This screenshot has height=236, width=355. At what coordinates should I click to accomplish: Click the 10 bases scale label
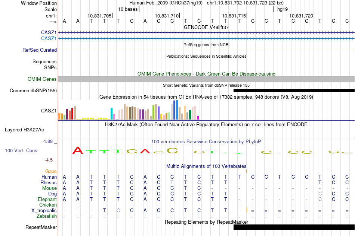click(x=128, y=9)
